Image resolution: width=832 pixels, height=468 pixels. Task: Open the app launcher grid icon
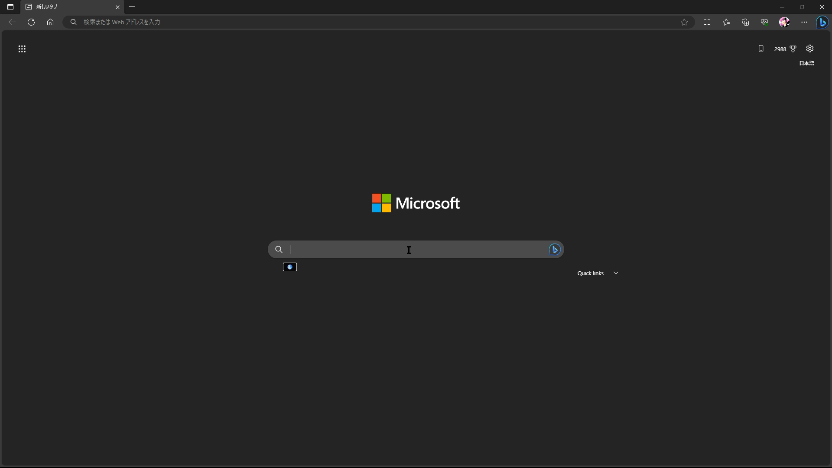[22, 49]
